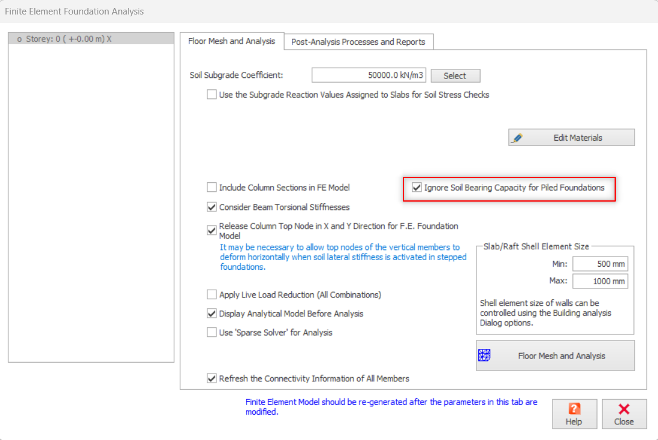Click the orange Help question mark icon
This screenshot has height=440, width=658.
click(574, 409)
